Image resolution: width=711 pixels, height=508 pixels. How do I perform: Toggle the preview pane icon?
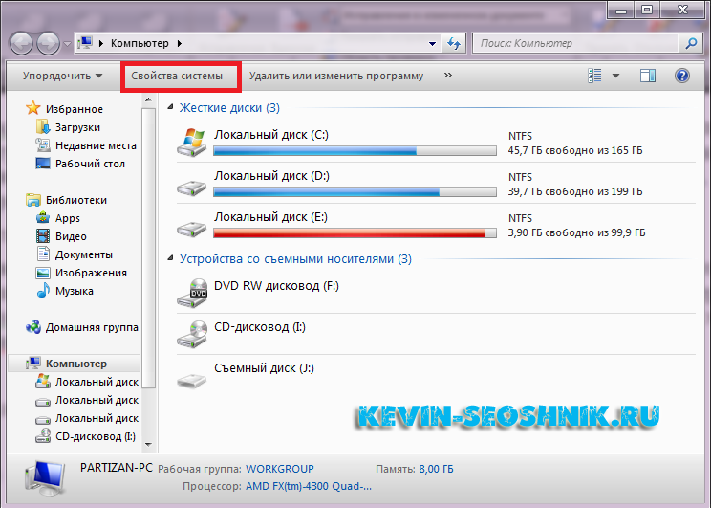(648, 76)
